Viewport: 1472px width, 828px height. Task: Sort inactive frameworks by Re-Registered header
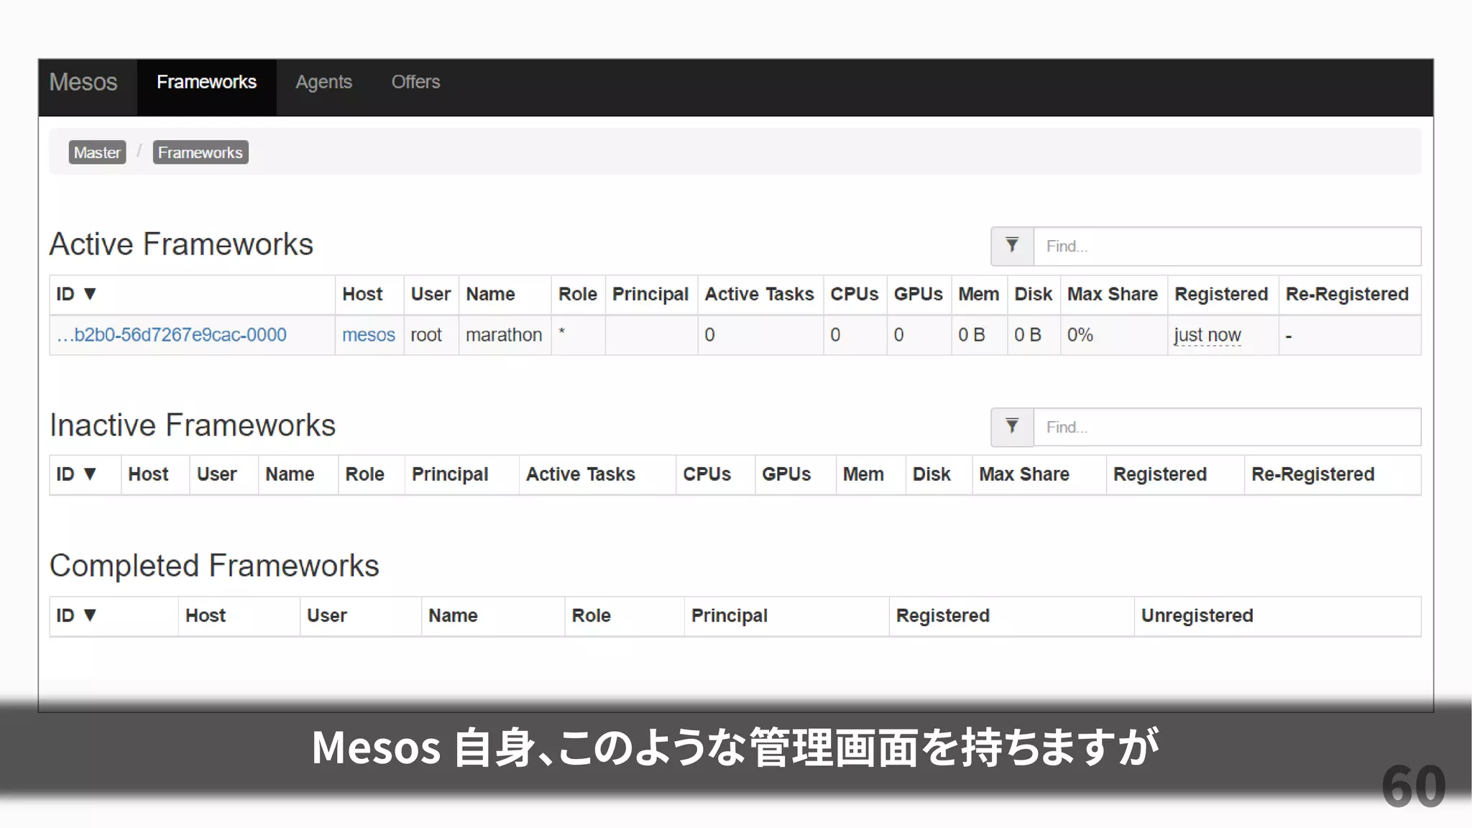[x=1312, y=474]
